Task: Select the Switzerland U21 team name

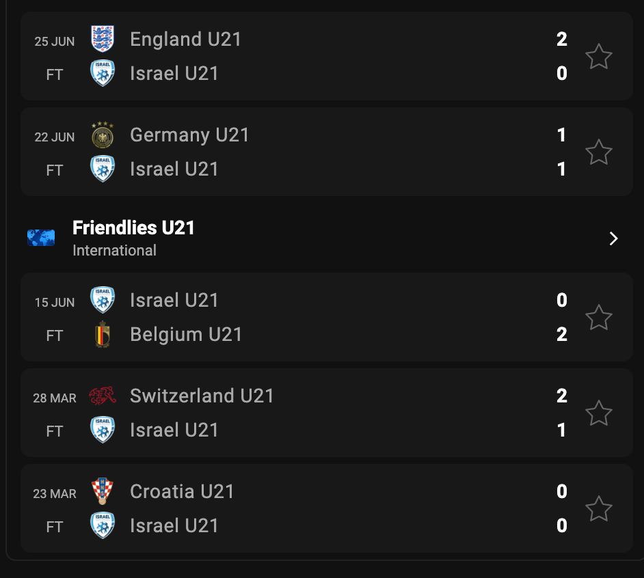Action: click(202, 396)
